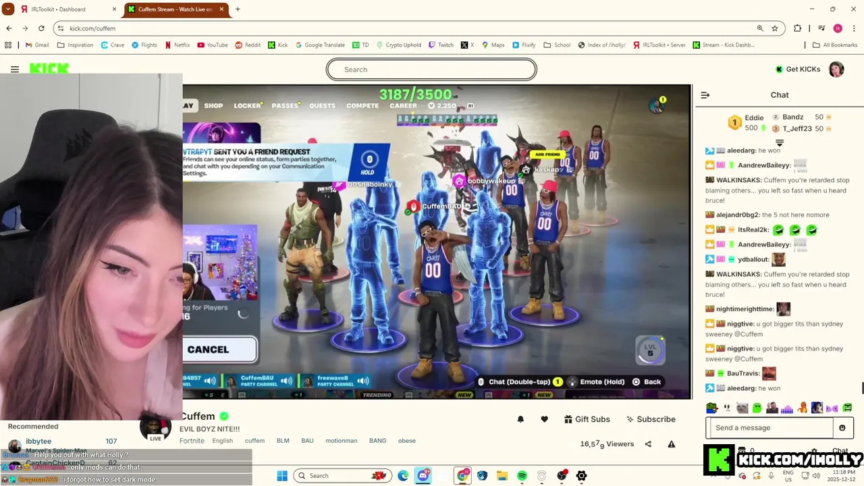The height and width of the screenshot is (486, 864).
Task: Select the orange character quick emote
Action: click(x=803, y=408)
